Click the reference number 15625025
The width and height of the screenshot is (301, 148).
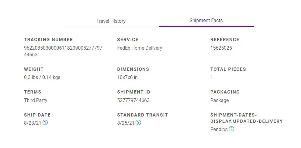tap(221, 48)
